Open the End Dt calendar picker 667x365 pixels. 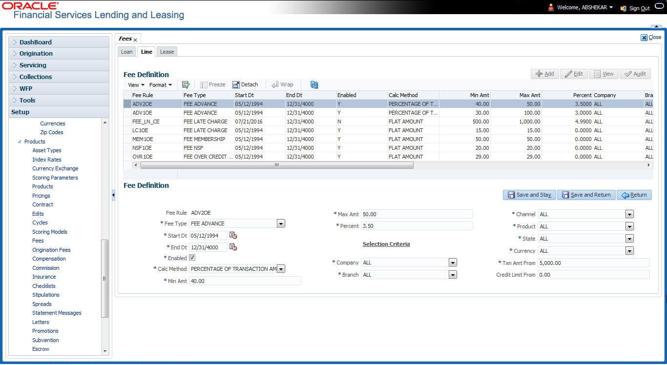coord(233,247)
